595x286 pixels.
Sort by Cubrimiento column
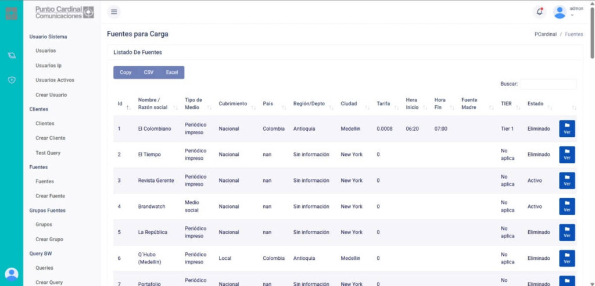(x=237, y=103)
